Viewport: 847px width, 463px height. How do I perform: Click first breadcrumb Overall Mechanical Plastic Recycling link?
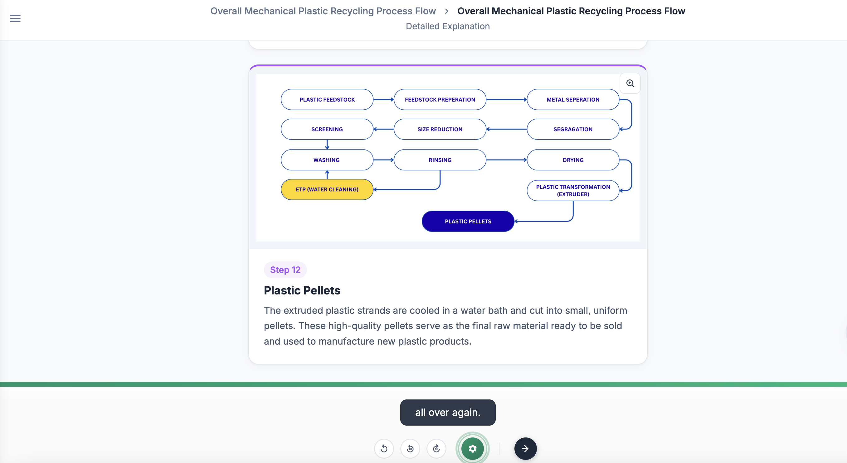[323, 11]
